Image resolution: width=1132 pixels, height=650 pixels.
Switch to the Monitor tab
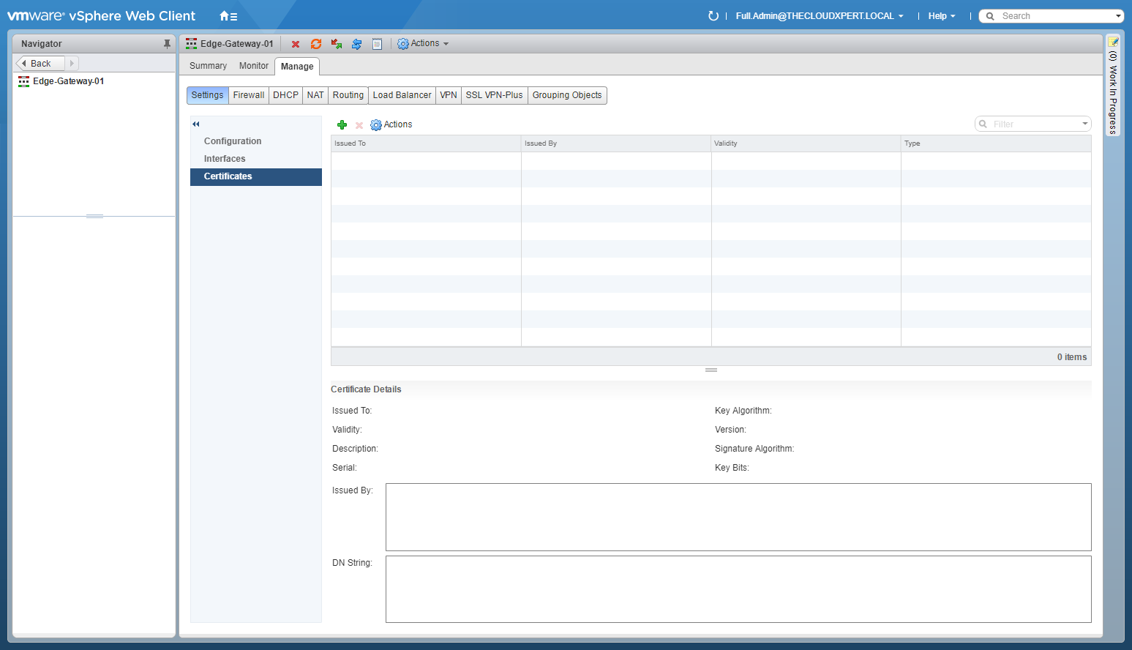tap(254, 66)
